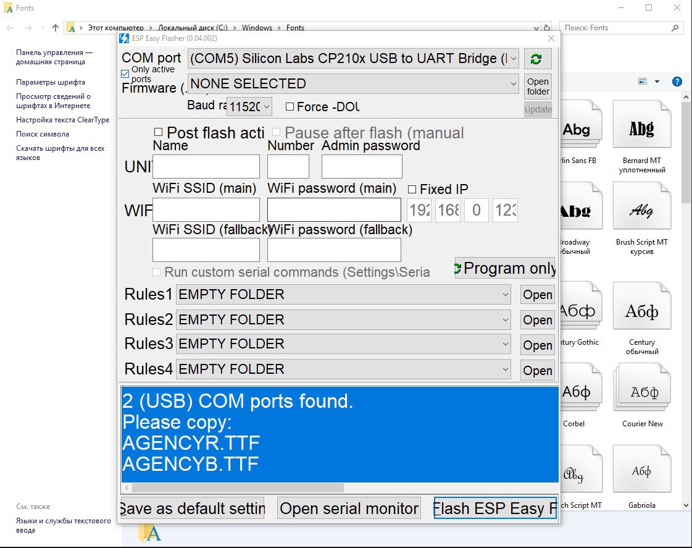Select the Bernard MT font thumbnail
The image size is (692, 548).
(641, 124)
